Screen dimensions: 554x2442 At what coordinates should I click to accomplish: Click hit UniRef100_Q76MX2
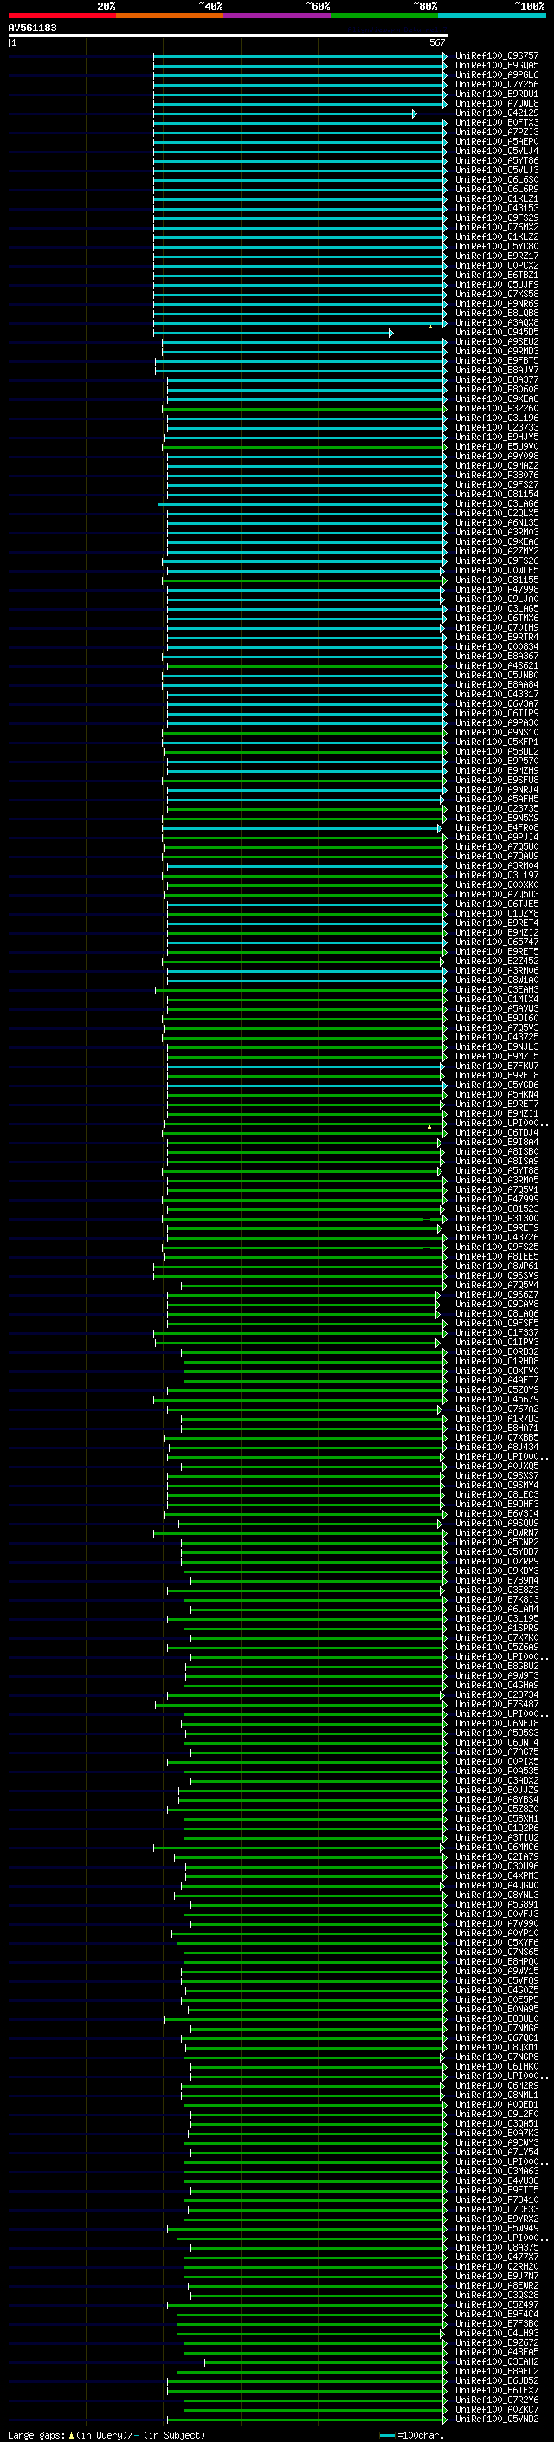click(x=496, y=228)
